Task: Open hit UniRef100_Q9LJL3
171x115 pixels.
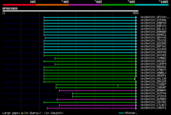Action: tap(153, 29)
